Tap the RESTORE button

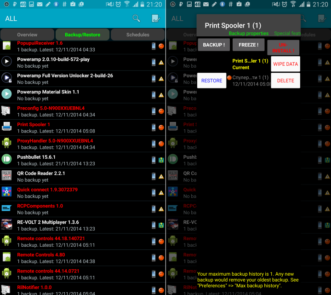pyautogui.click(x=212, y=81)
